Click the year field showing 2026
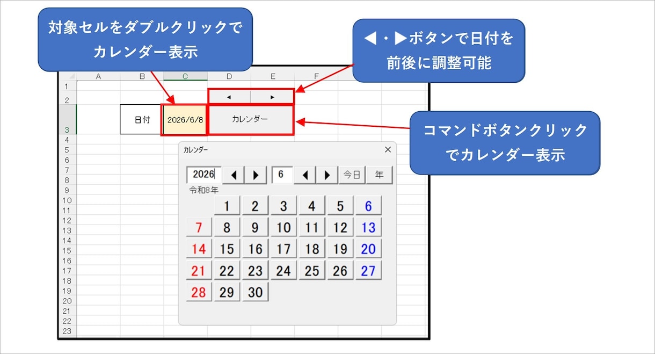 click(203, 175)
